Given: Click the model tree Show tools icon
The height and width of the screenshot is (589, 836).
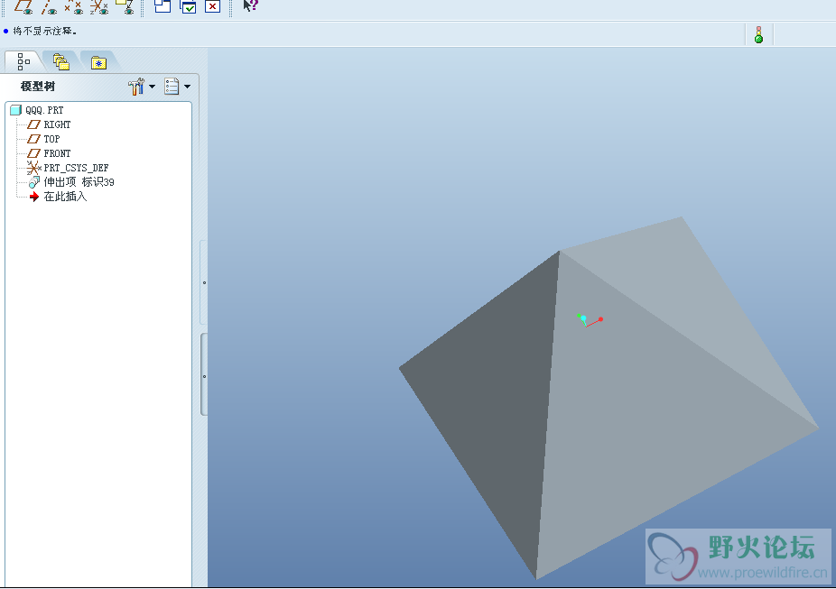Looking at the screenshot, I should coord(136,87).
